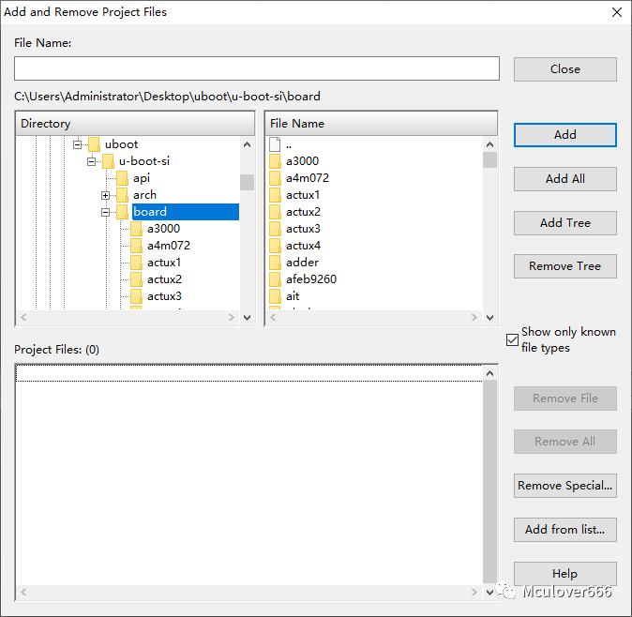Viewport: 632px width, 617px height.
Task: Click Directory tree scroll up arrow
Action: 247,144
